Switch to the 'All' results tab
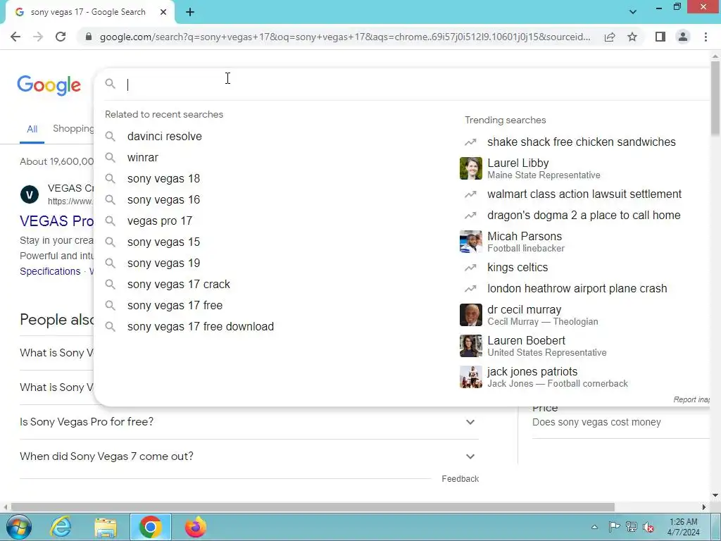Viewport: 721px width, 541px height. pos(32,129)
